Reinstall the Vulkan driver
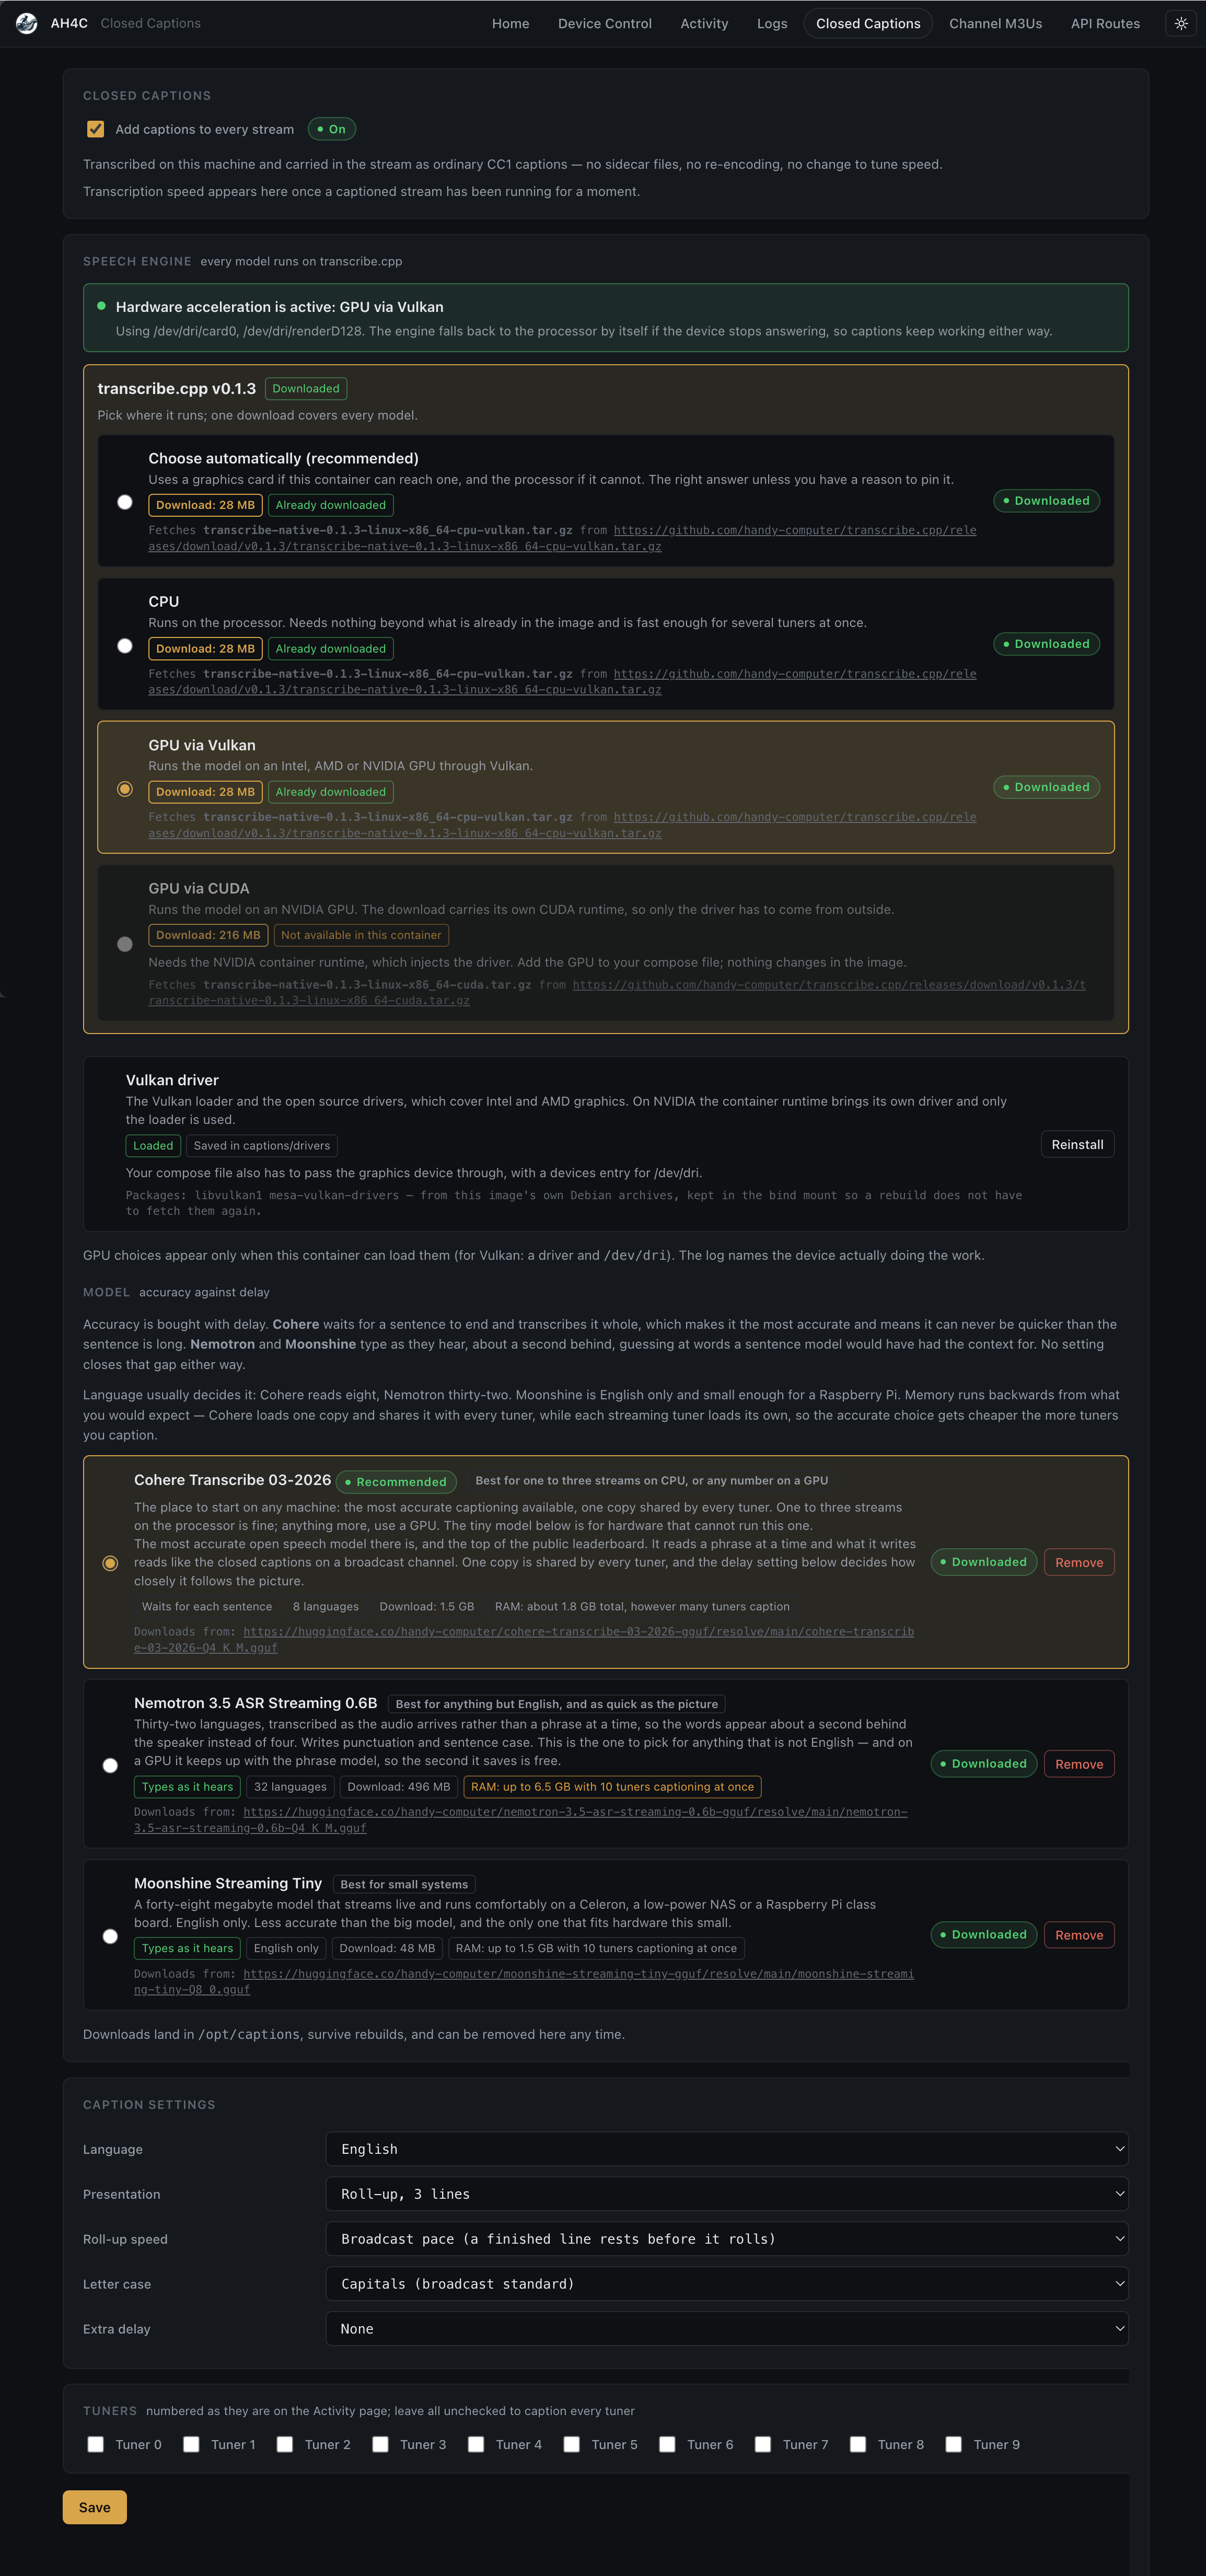The image size is (1206, 2576). pyautogui.click(x=1077, y=1145)
